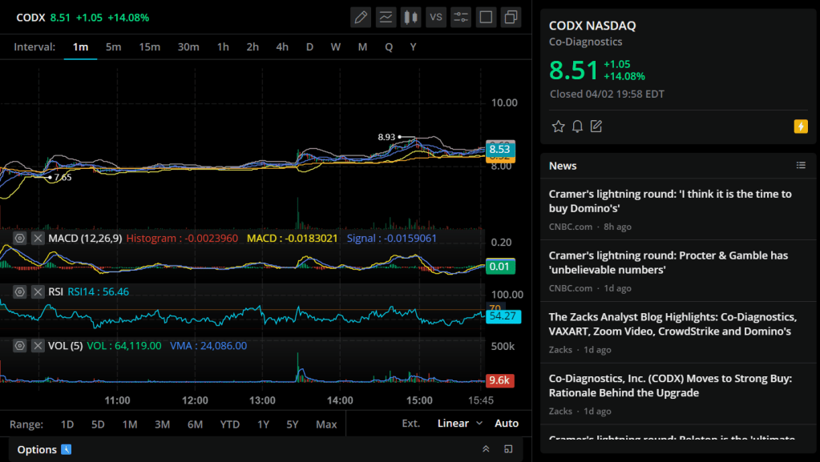Image resolution: width=820 pixels, height=462 pixels.
Task: Toggle the single-chart layout square icon
Action: click(486, 17)
